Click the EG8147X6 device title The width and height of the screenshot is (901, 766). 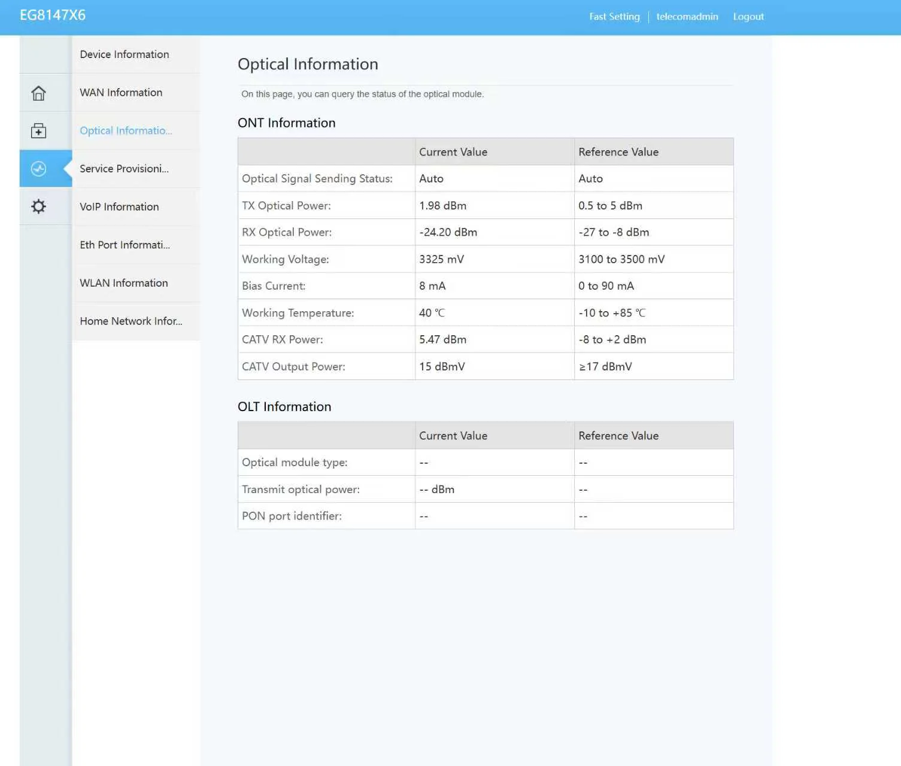tap(53, 16)
